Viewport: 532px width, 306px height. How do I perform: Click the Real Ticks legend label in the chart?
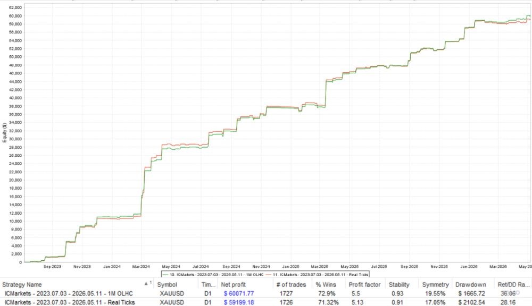[x=321, y=275]
